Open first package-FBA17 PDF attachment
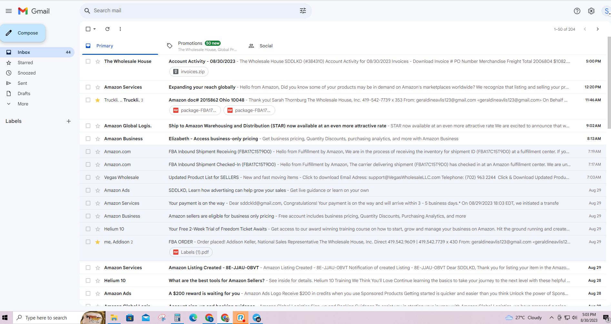Image resolution: width=611 pixels, height=324 pixels. pyautogui.click(x=195, y=110)
